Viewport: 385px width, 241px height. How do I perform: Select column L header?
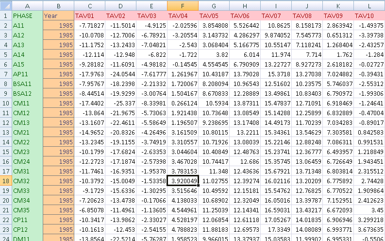click(x=369, y=5)
